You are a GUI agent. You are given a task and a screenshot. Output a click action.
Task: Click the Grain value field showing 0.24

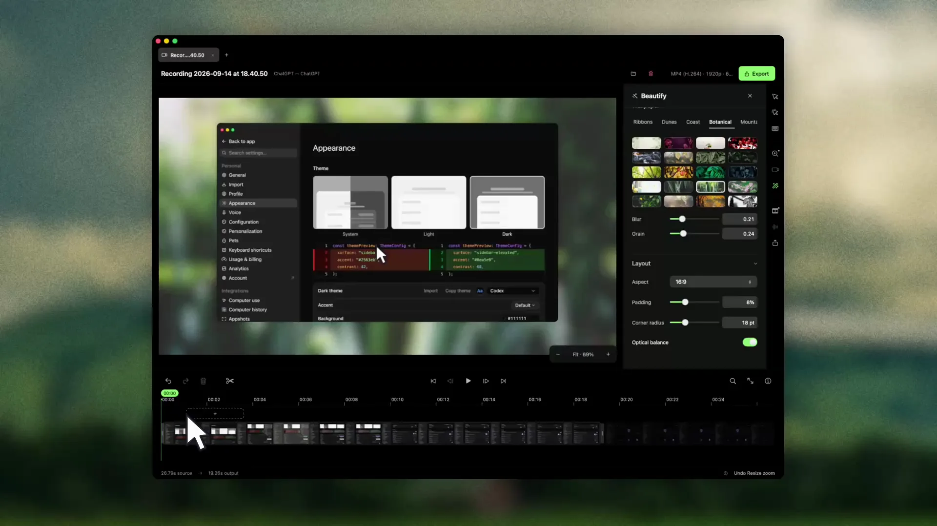coord(740,234)
